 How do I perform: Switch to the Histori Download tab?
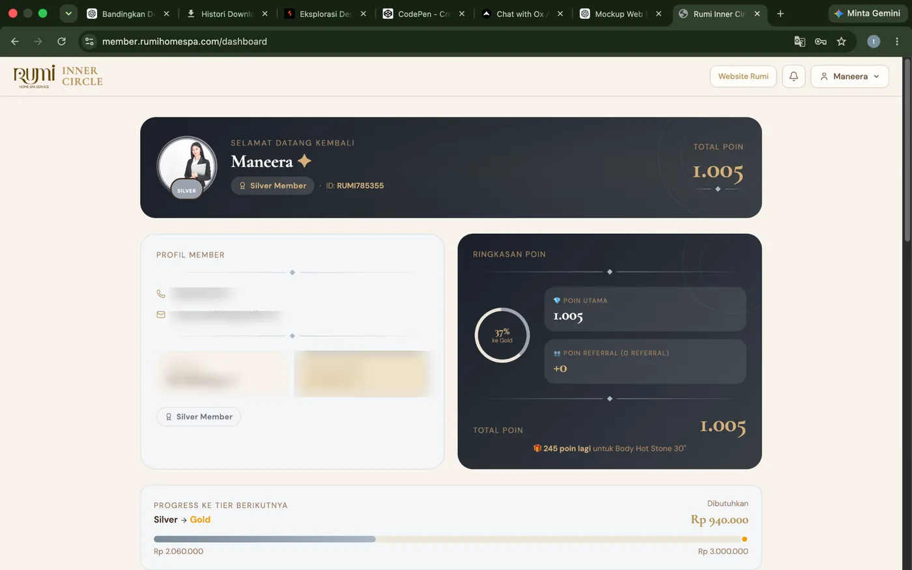(226, 14)
